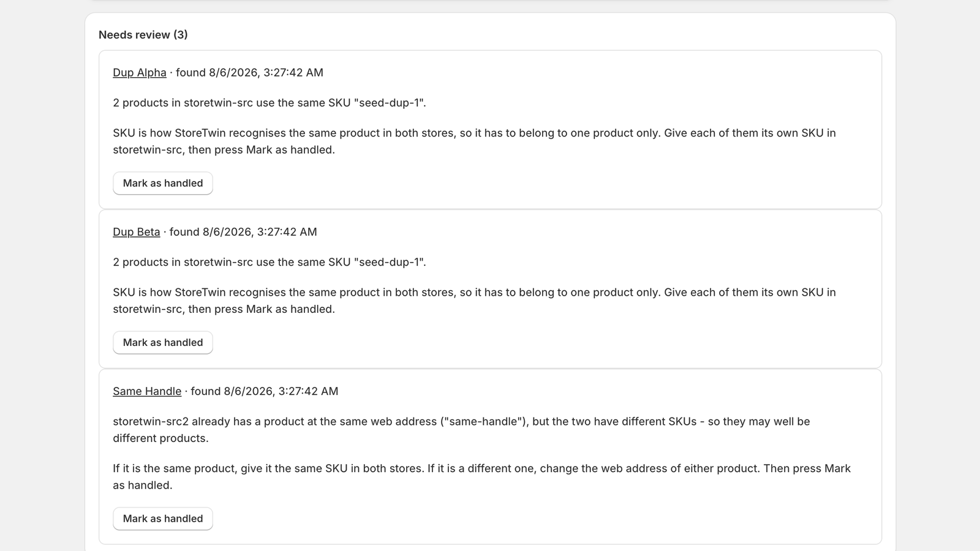Mark the Same Handle issue as handled
The image size is (980, 551).
[x=163, y=519]
